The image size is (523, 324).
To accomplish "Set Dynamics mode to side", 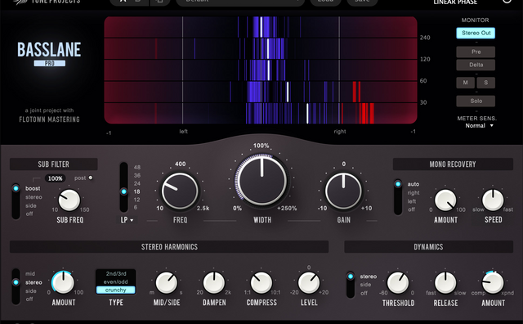I will click(365, 285).
